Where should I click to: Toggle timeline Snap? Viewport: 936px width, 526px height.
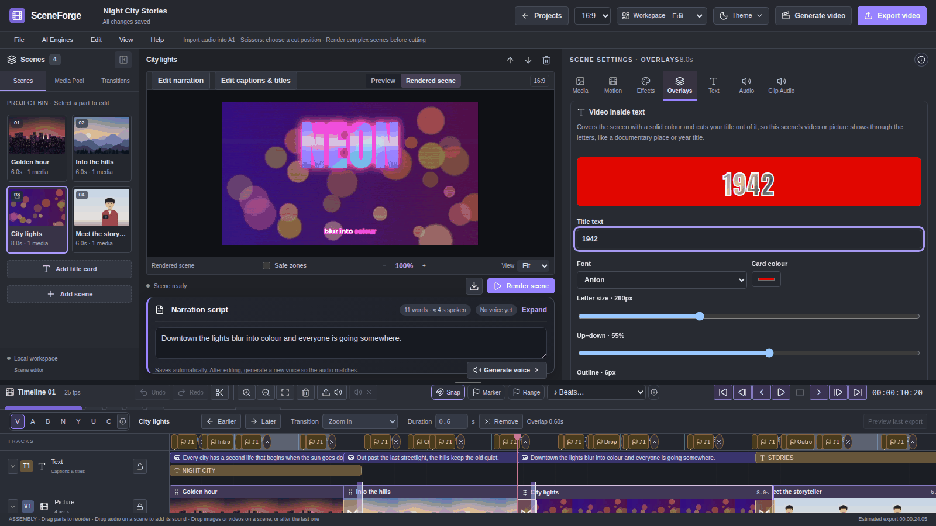448,392
